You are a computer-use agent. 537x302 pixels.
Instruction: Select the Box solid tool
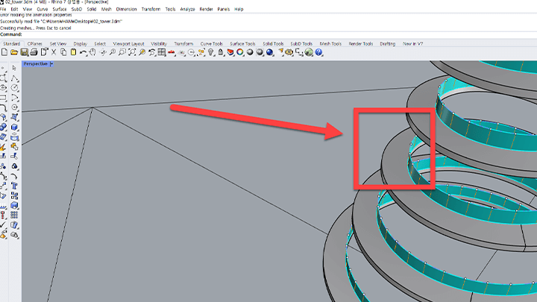tap(14, 127)
